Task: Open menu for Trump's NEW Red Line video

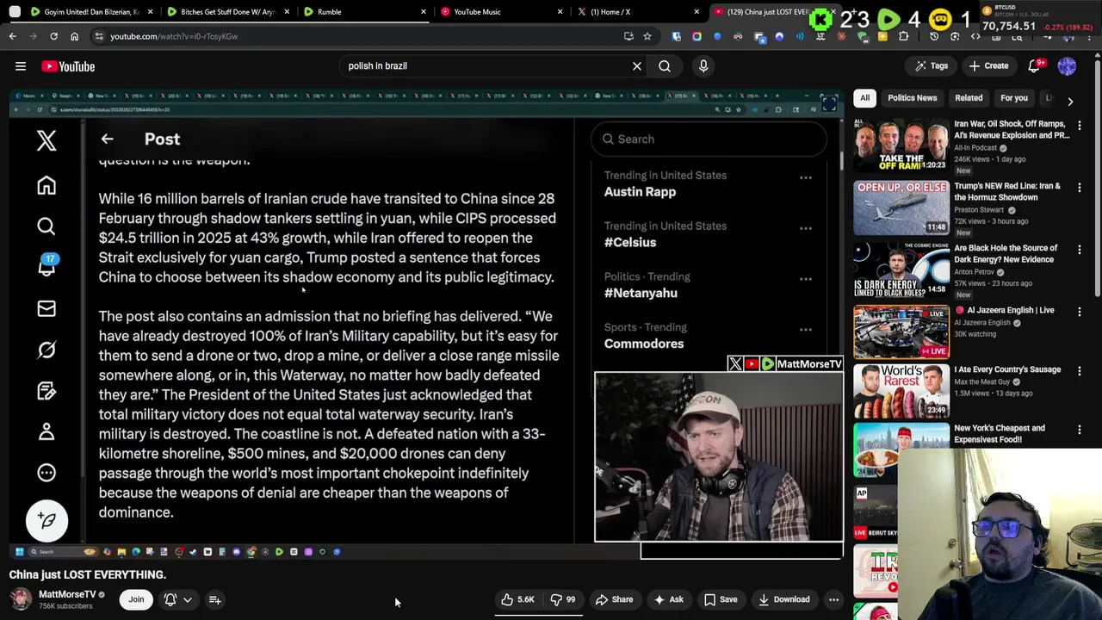Action: [x=1080, y=188]
